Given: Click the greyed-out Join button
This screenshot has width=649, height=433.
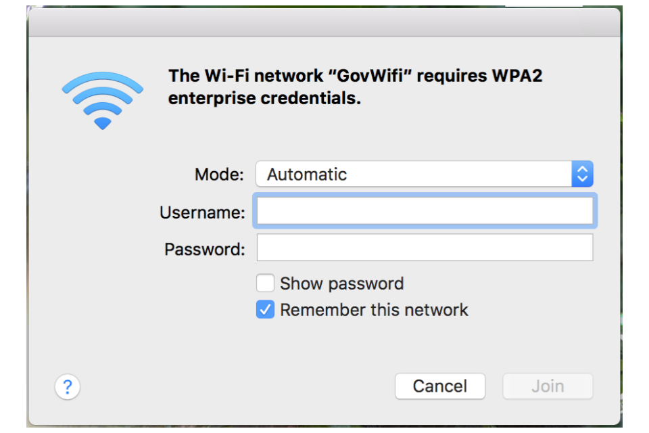Looking at the screenshot, I should [x=548, y=386].
